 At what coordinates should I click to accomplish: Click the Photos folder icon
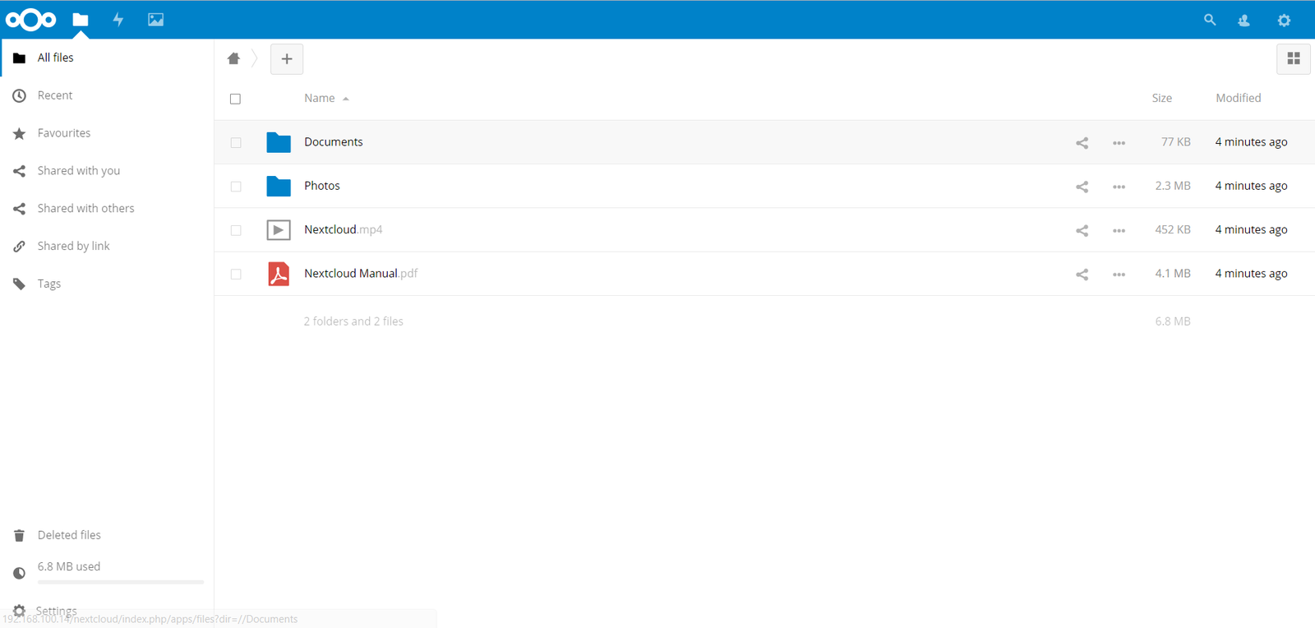[x=279, y=186]
